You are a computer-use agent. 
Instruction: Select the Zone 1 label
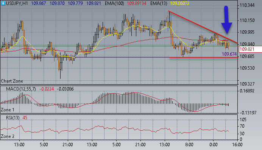7,110
